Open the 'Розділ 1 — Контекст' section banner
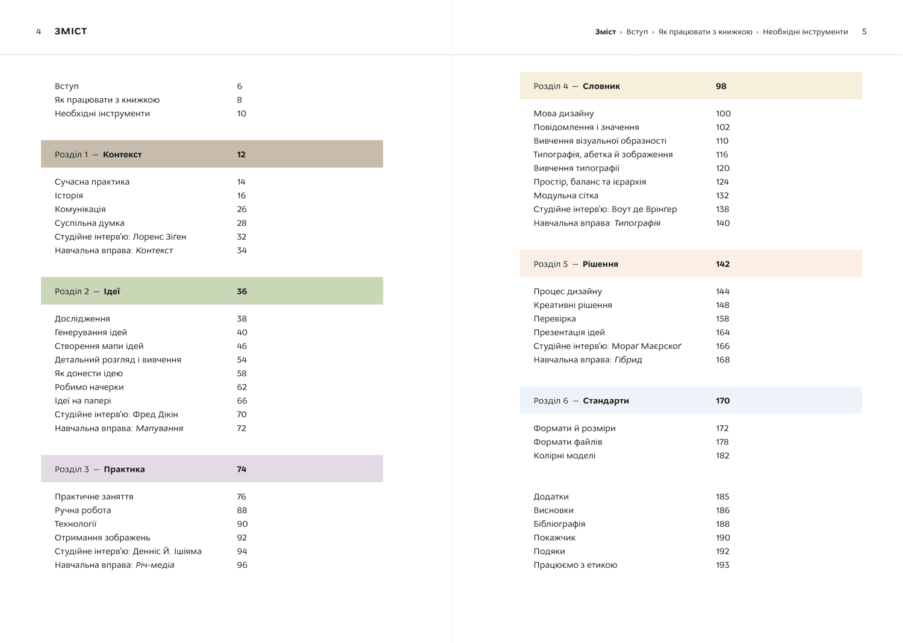The height and width of the screenshot is (643, 903). [x=212, y=154]
